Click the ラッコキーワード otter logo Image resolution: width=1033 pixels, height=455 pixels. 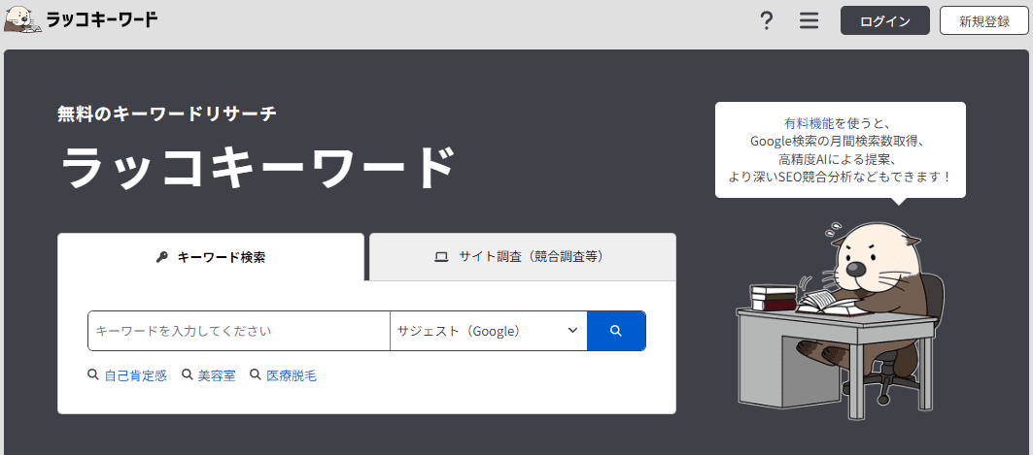point(22,20)
